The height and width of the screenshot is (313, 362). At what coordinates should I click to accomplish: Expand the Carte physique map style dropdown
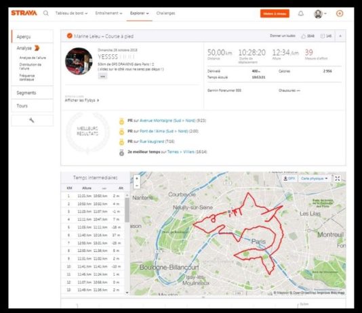pyautogui.click(x=315, y=179)
